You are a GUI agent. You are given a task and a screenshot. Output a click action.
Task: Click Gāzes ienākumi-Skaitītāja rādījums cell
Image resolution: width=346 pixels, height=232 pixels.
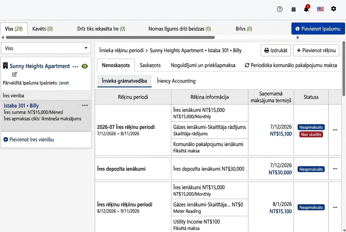210,130
